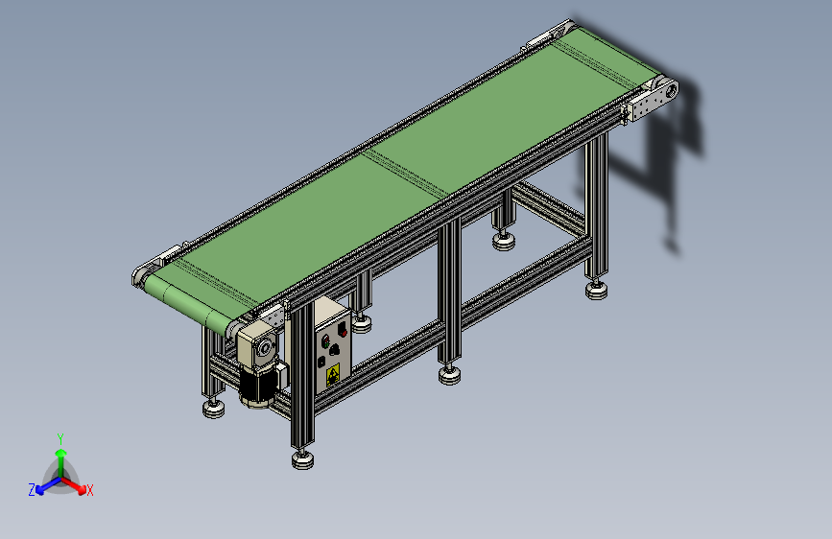Select the red X axis arrow on triad
Image resolution: width=832 pixels, height=539 pixels.
tap(74, 485)
